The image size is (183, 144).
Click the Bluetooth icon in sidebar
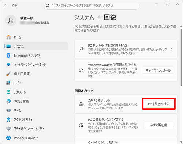click(8, 55)
